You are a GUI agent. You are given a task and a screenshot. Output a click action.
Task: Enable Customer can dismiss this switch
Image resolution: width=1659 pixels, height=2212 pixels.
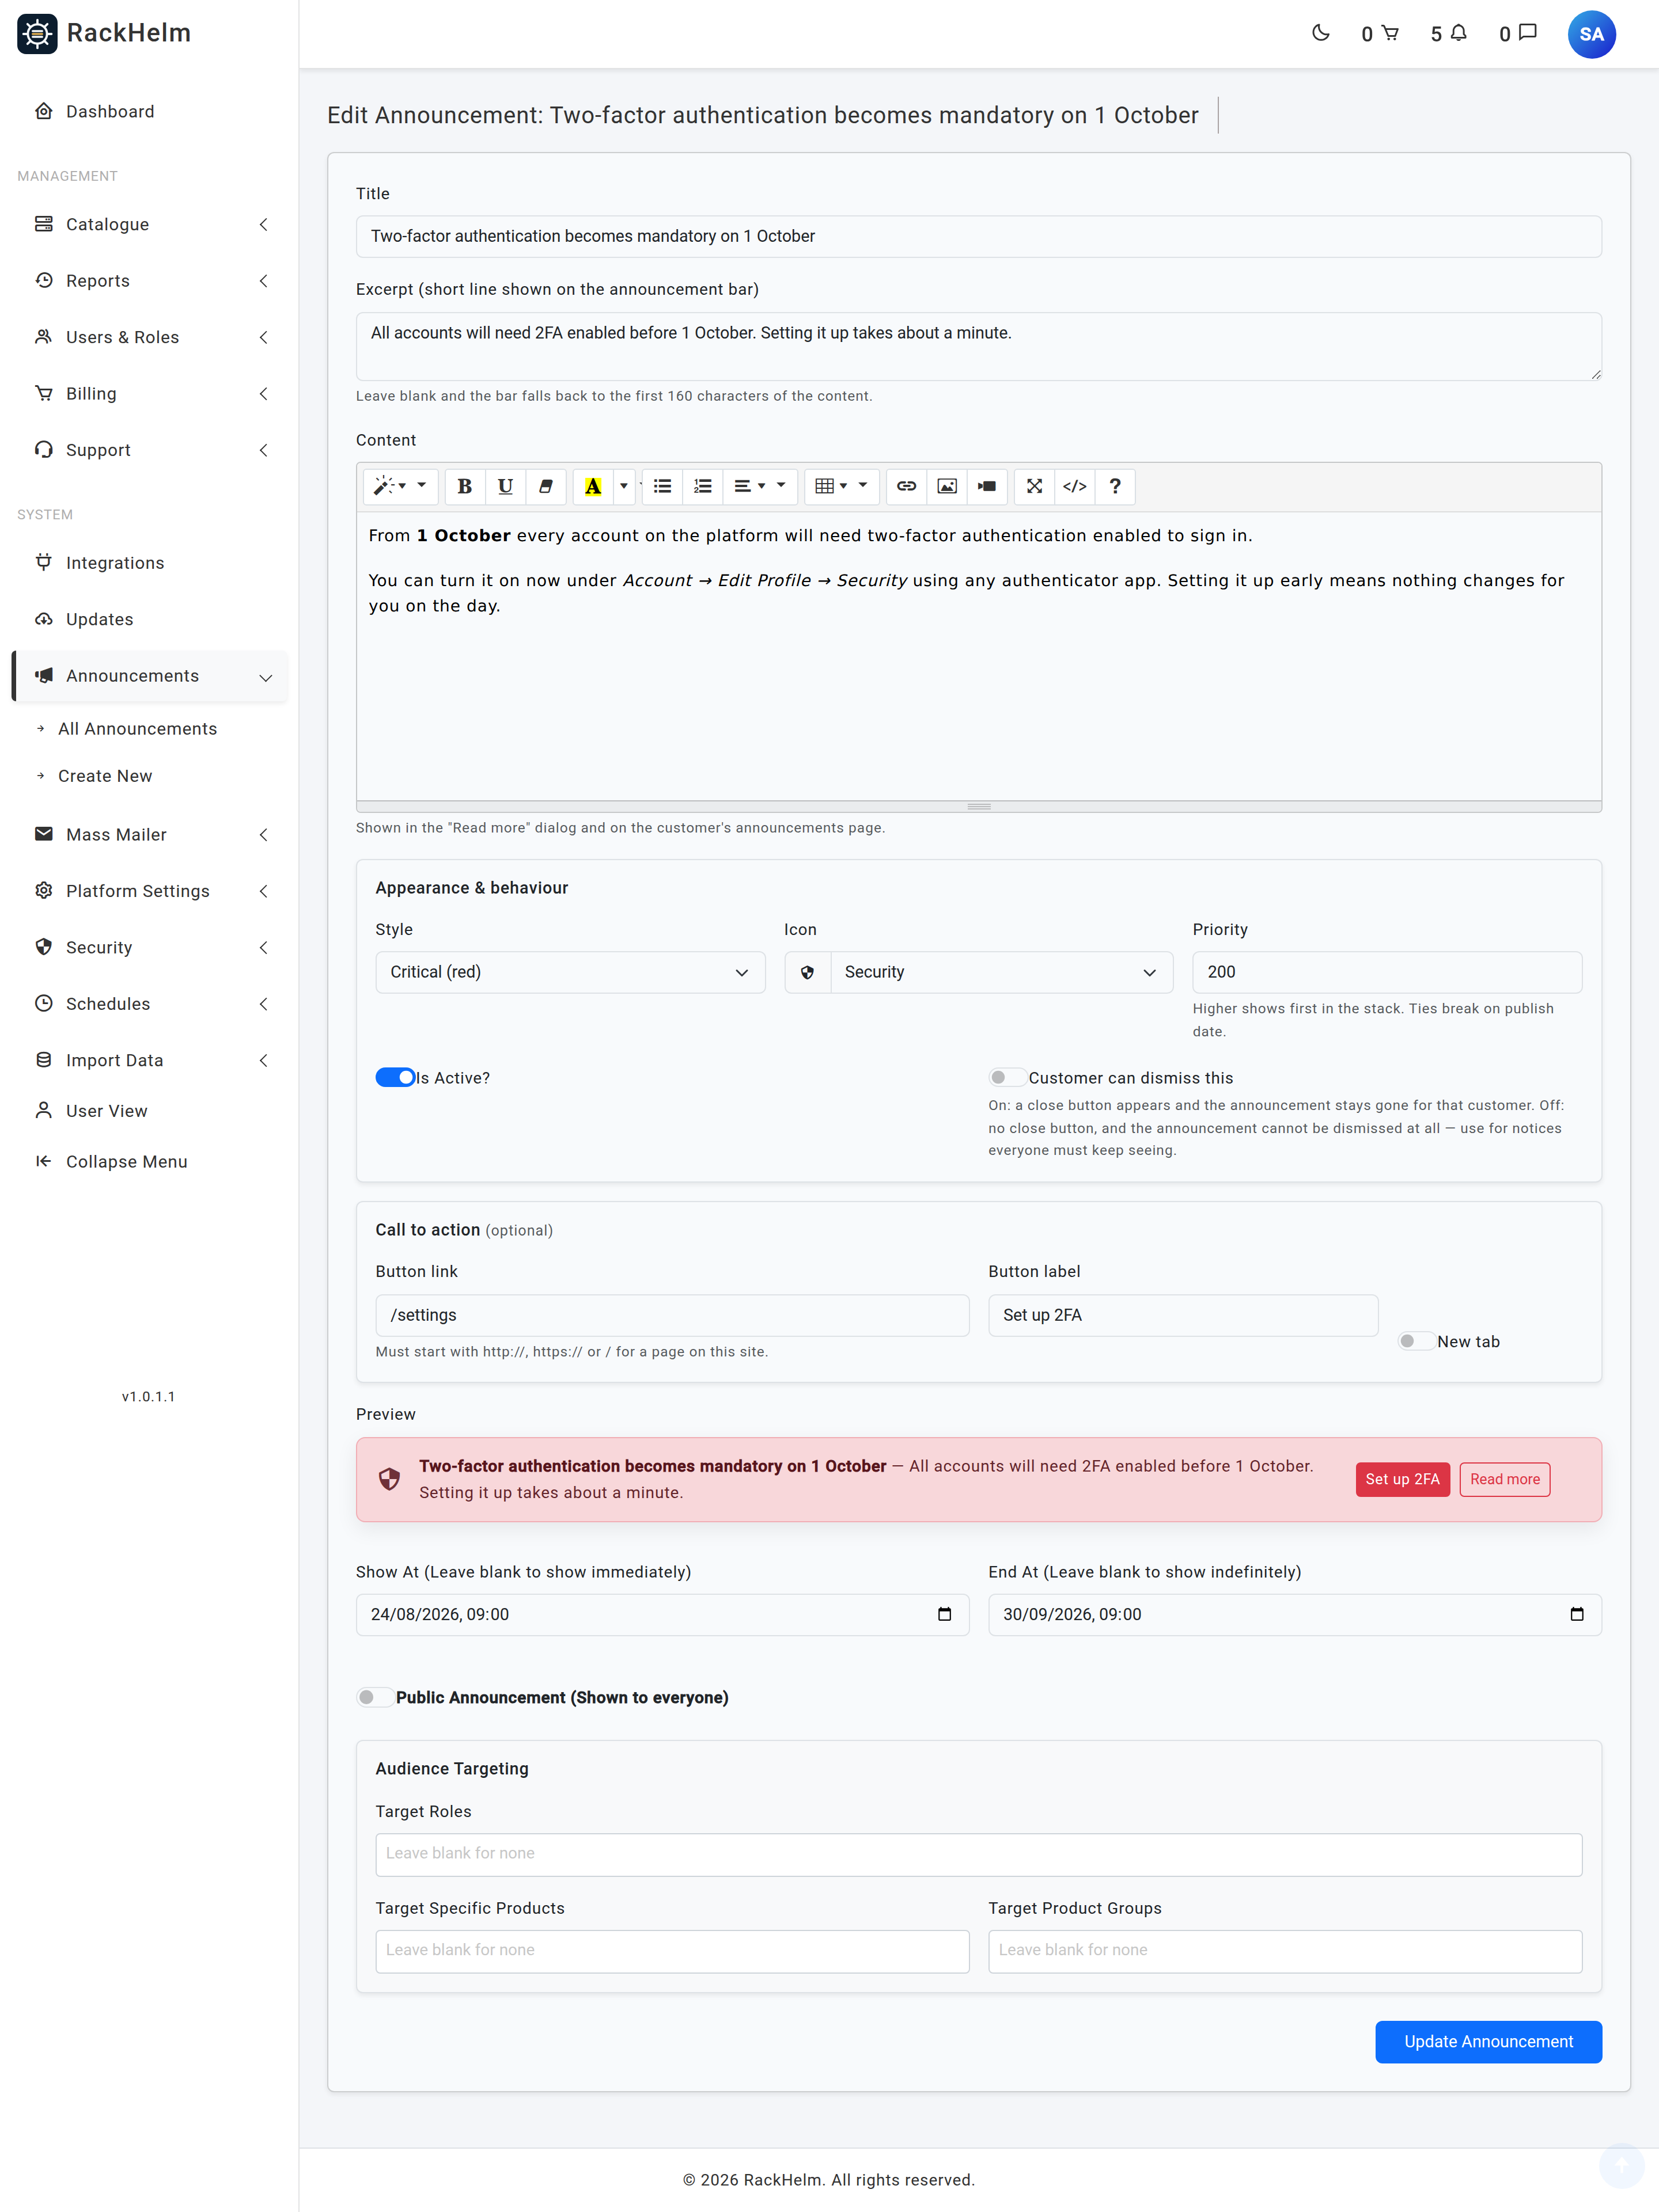pyautogui.click(x=1007, y=1077)
